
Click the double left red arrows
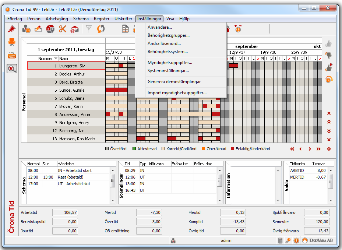point(292,149)
